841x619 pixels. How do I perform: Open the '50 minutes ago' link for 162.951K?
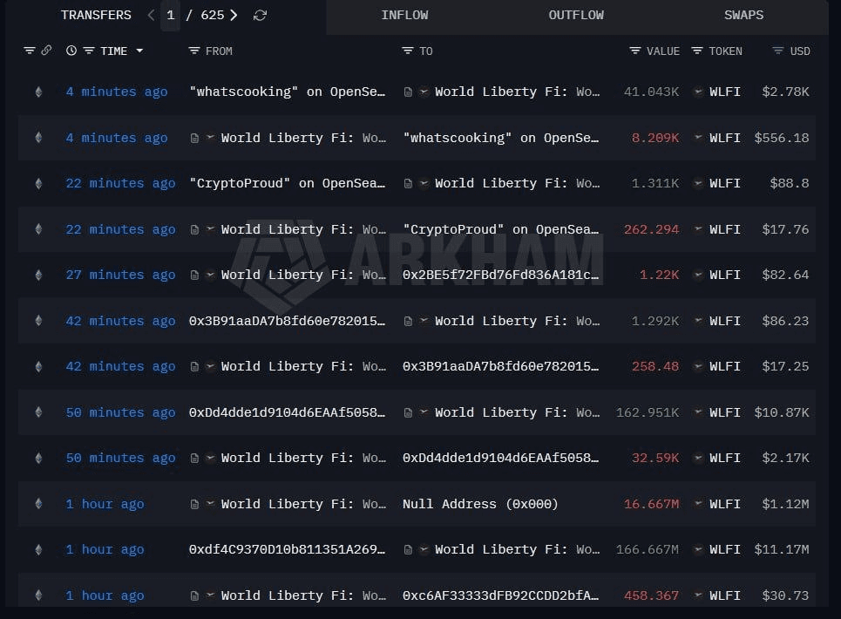(120, 412)
